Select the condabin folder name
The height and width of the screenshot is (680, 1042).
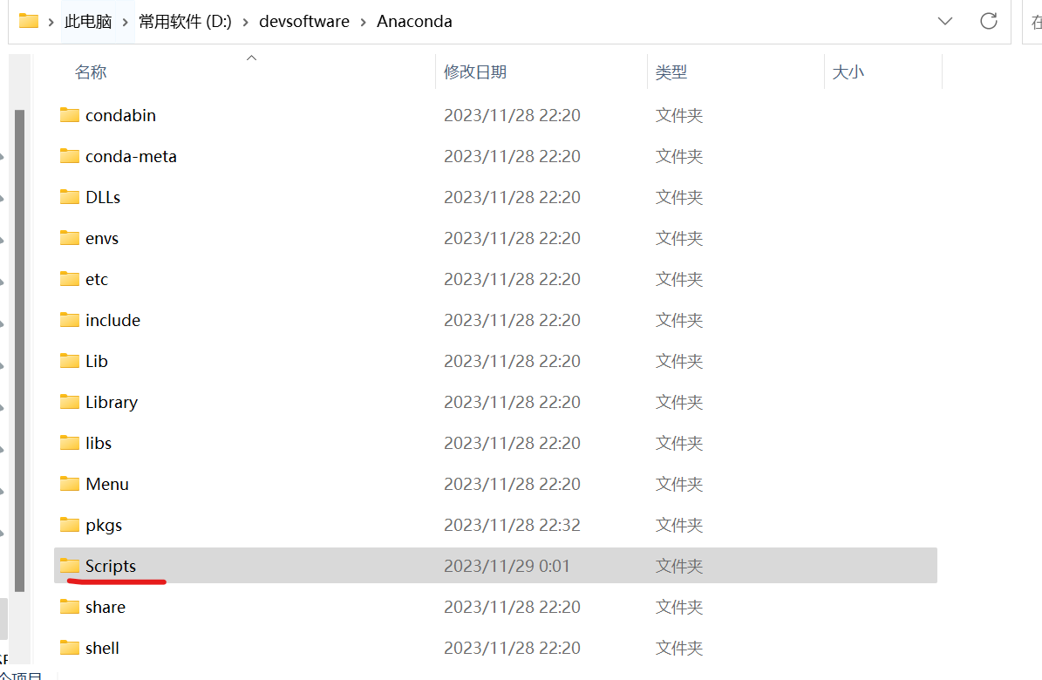(120, 115)
